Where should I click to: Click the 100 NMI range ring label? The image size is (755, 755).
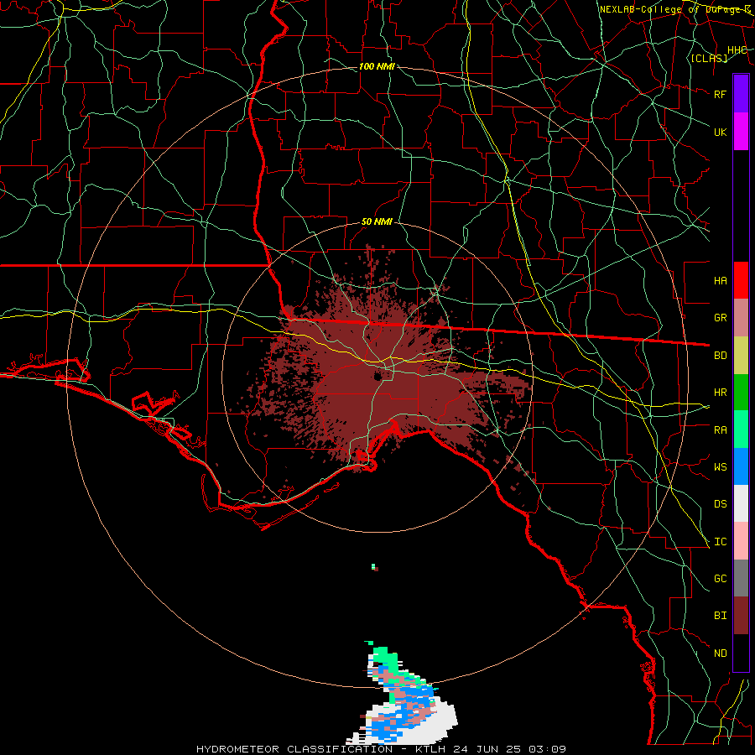(x=377, y=66)
